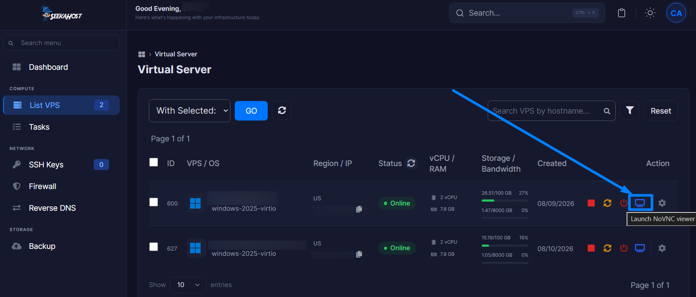Refresh the Status column icon

tap(411, 163)
